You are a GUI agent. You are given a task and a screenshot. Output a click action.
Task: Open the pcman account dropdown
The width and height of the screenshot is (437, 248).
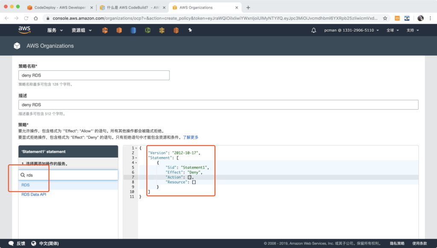pos(352,30)
